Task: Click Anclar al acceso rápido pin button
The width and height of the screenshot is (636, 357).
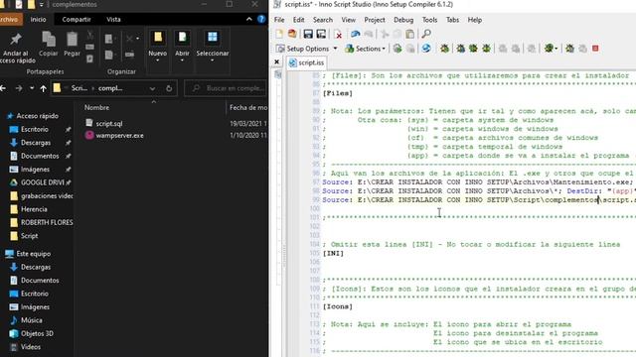Action: tap(16, 48)
